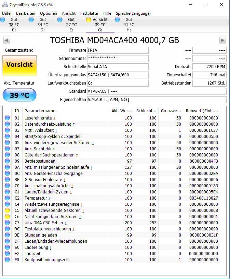The width and height of the screenshot is (230, 279).
Task: Click the Laufwerkbuchstaben G: field
Action: 118,83
